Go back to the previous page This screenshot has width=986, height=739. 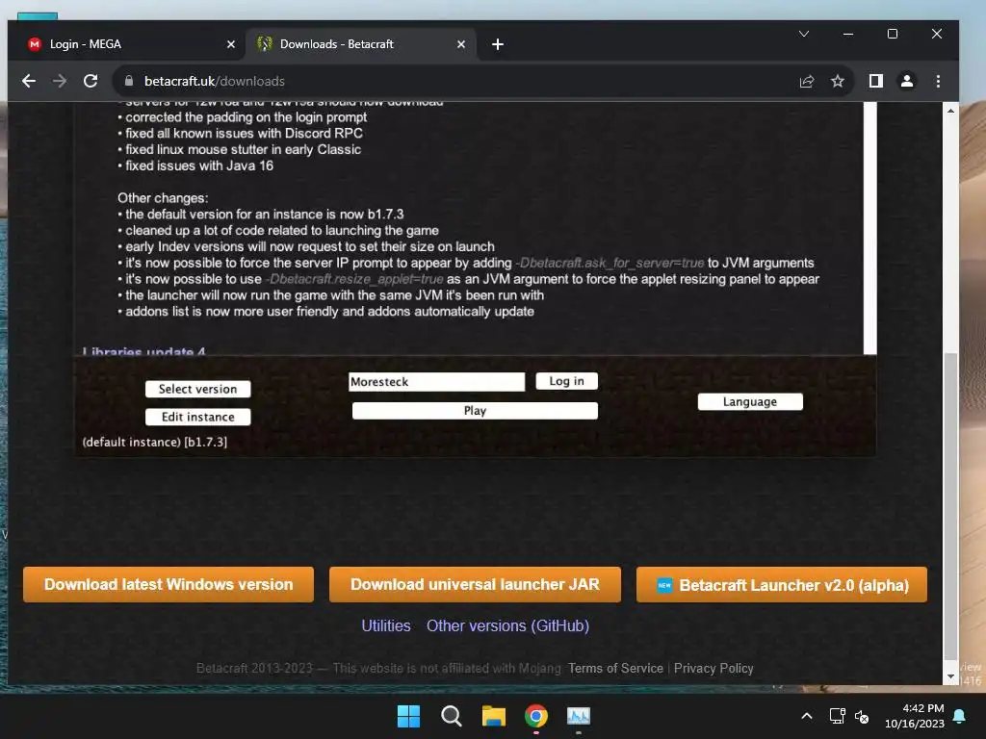click(29, 81)
